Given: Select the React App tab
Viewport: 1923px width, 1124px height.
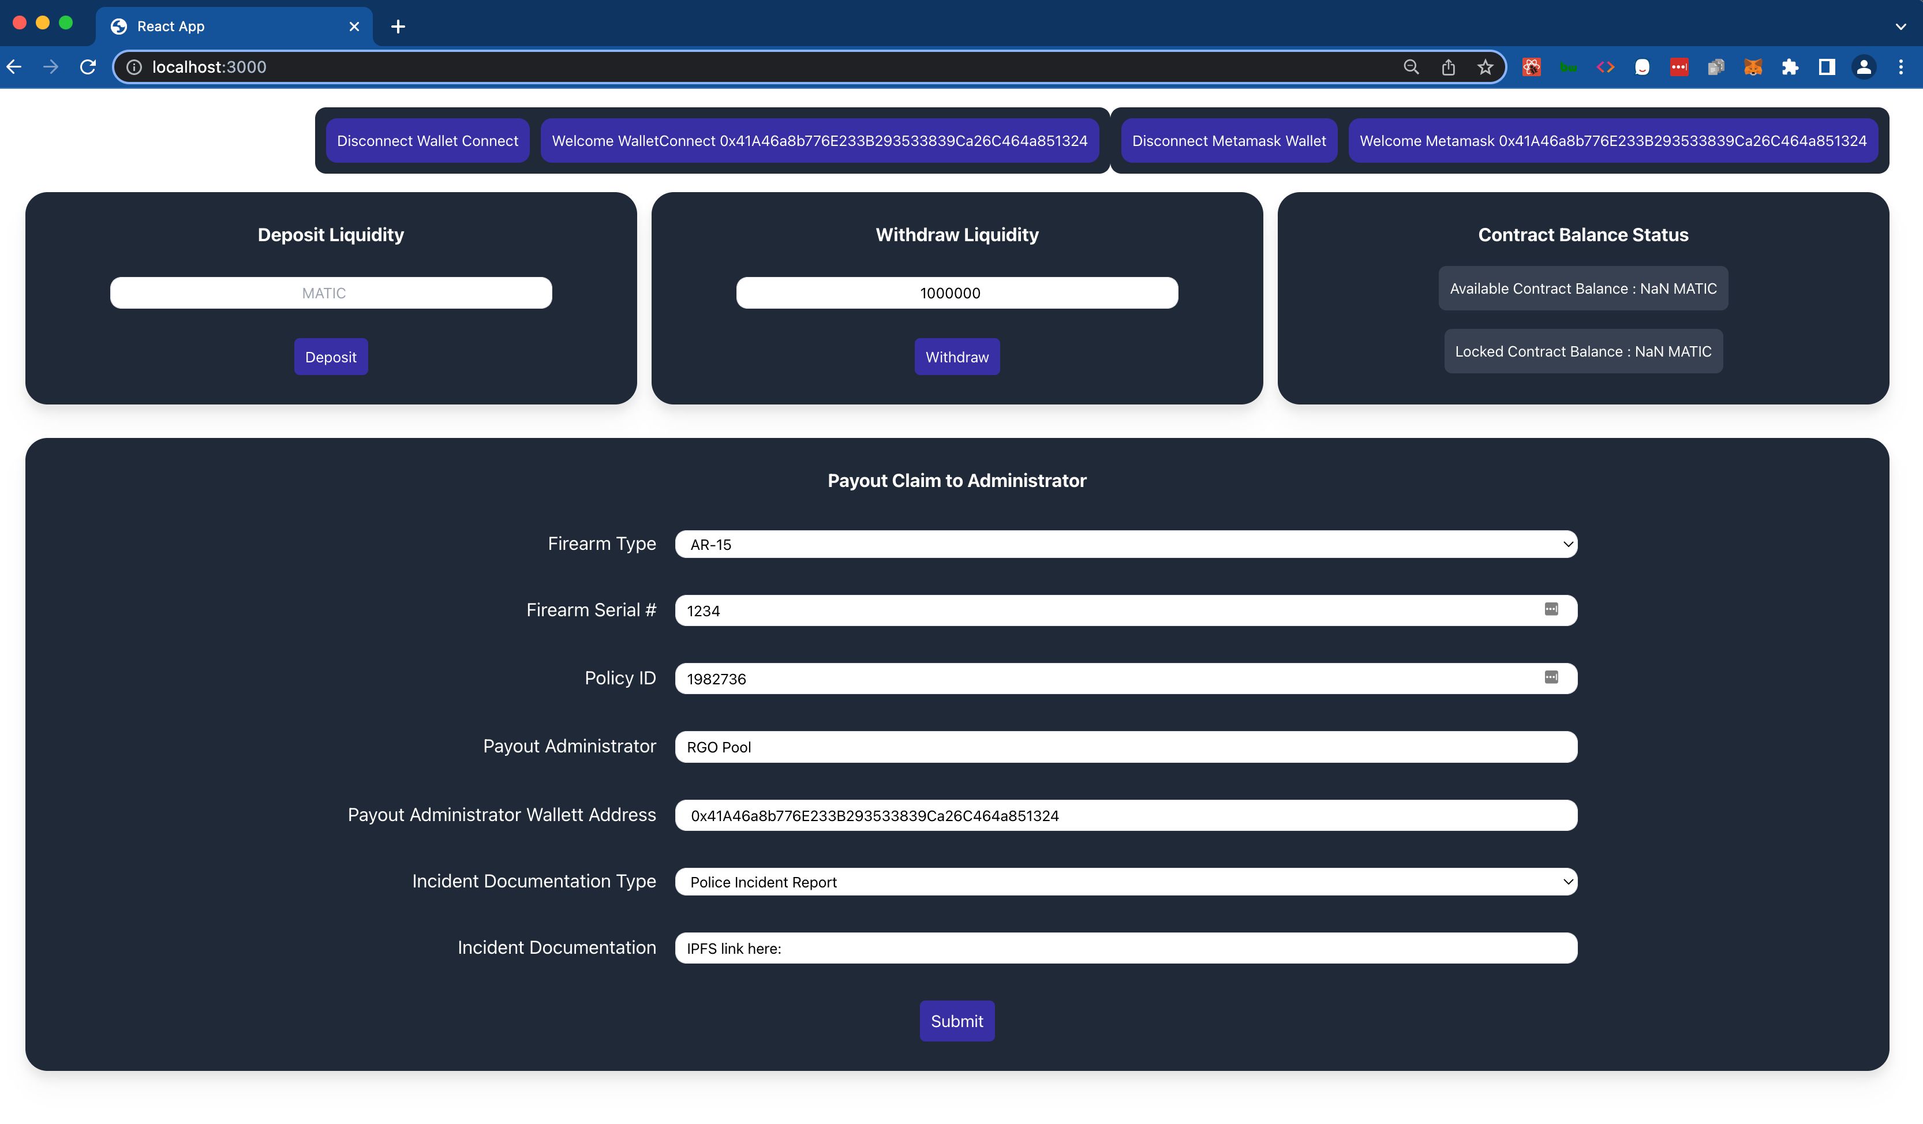Looking at the screenshot, I should click(x=234, y=27).
